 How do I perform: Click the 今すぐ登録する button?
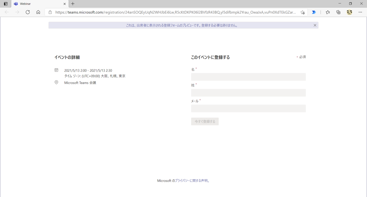click(x=205, y=121)
